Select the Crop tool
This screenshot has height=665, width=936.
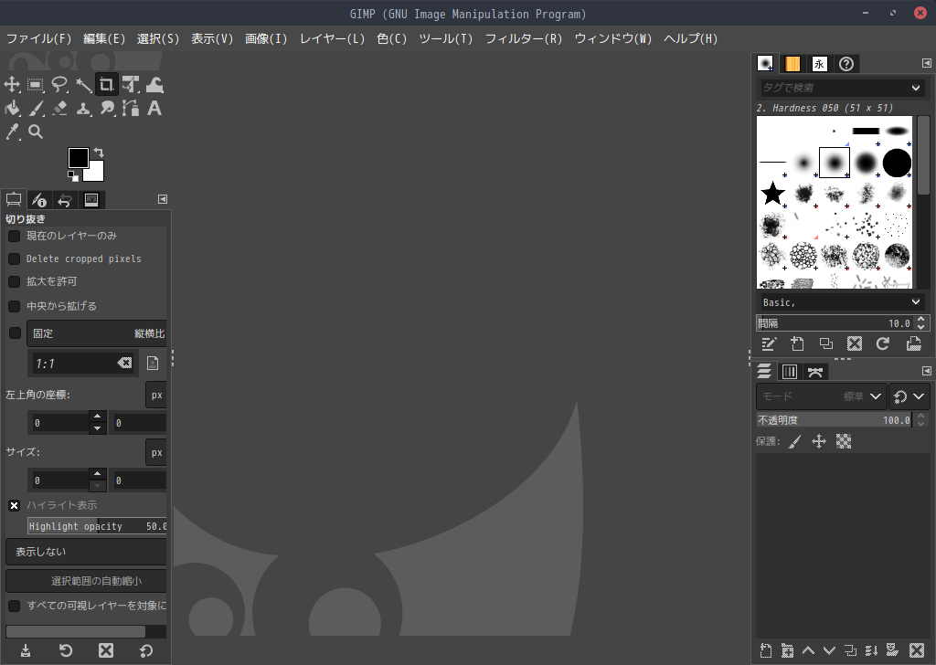pos(107,85)
